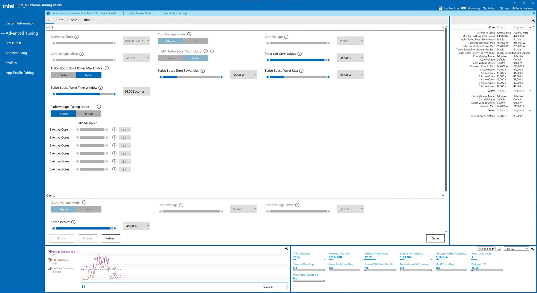Open Cache IccMax value dropdown

136,226
